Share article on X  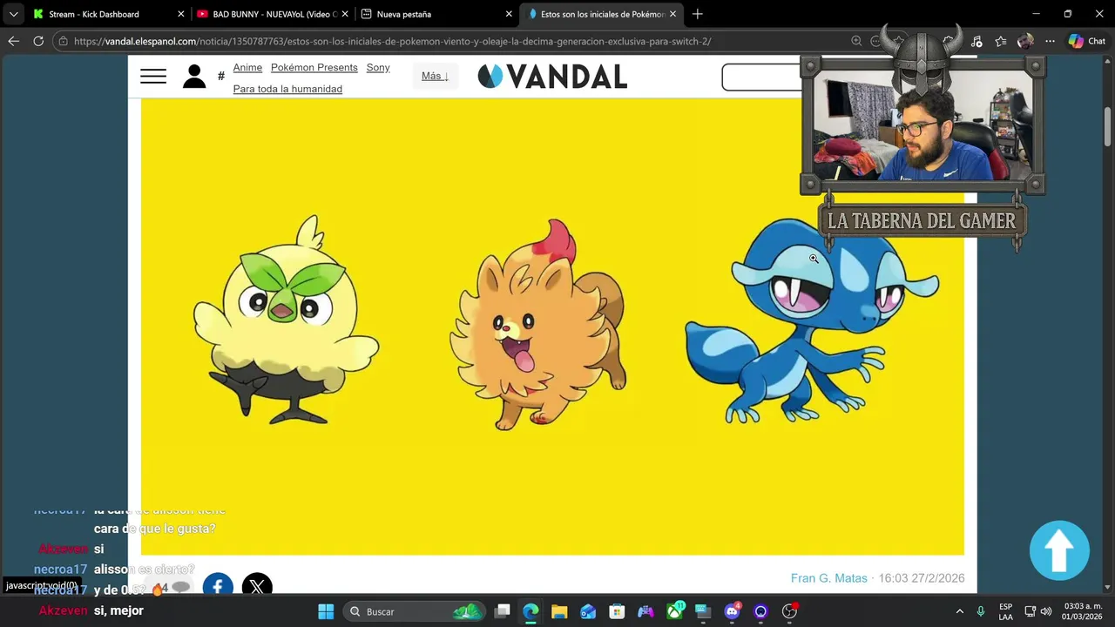(x=257, y=587)
